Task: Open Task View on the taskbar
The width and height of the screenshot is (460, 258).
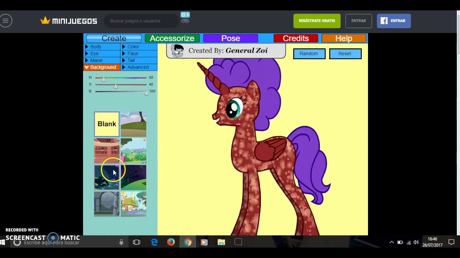Action: pos(137,243)
